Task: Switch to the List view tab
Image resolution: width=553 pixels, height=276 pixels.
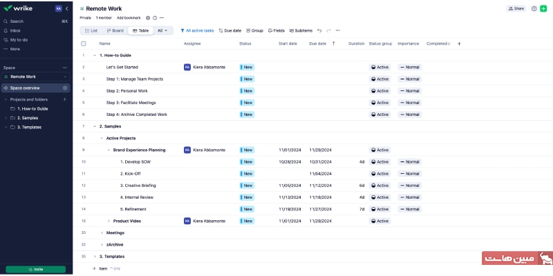Action: 91,30
